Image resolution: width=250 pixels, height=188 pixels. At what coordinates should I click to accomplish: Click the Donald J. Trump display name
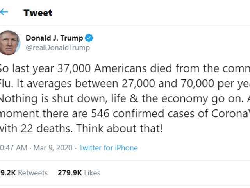[54, 38]
